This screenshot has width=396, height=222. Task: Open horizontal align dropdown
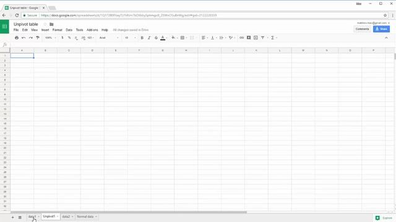205,38
